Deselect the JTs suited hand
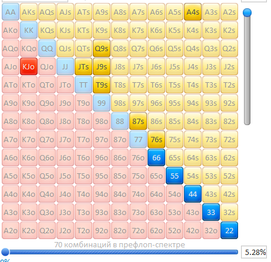 pos(83,66)
